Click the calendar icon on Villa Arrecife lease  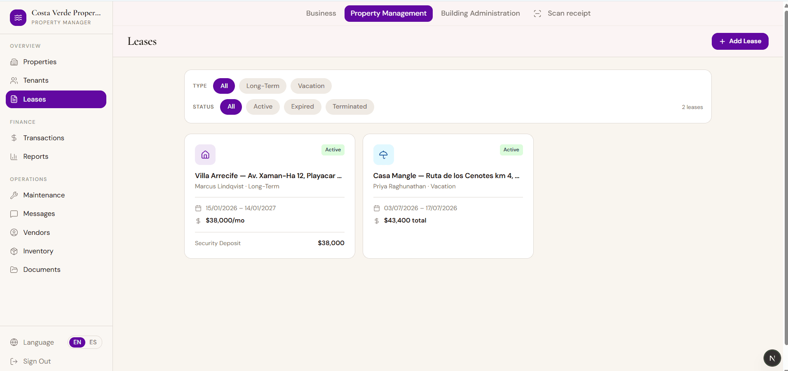tap(198, 208)
